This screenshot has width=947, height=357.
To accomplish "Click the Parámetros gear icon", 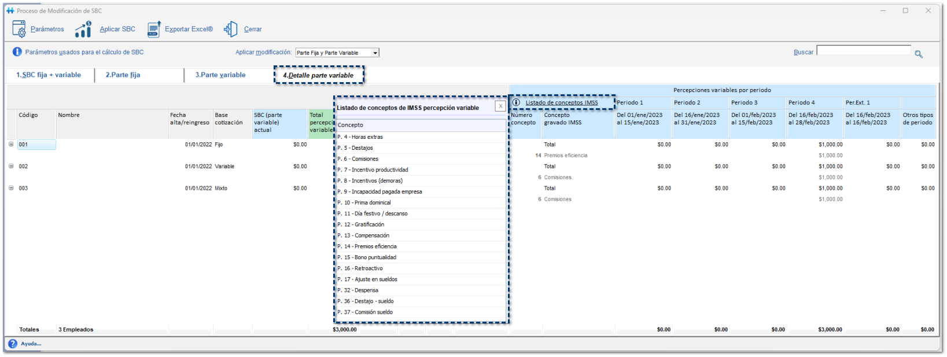I will tap(19, 29).
